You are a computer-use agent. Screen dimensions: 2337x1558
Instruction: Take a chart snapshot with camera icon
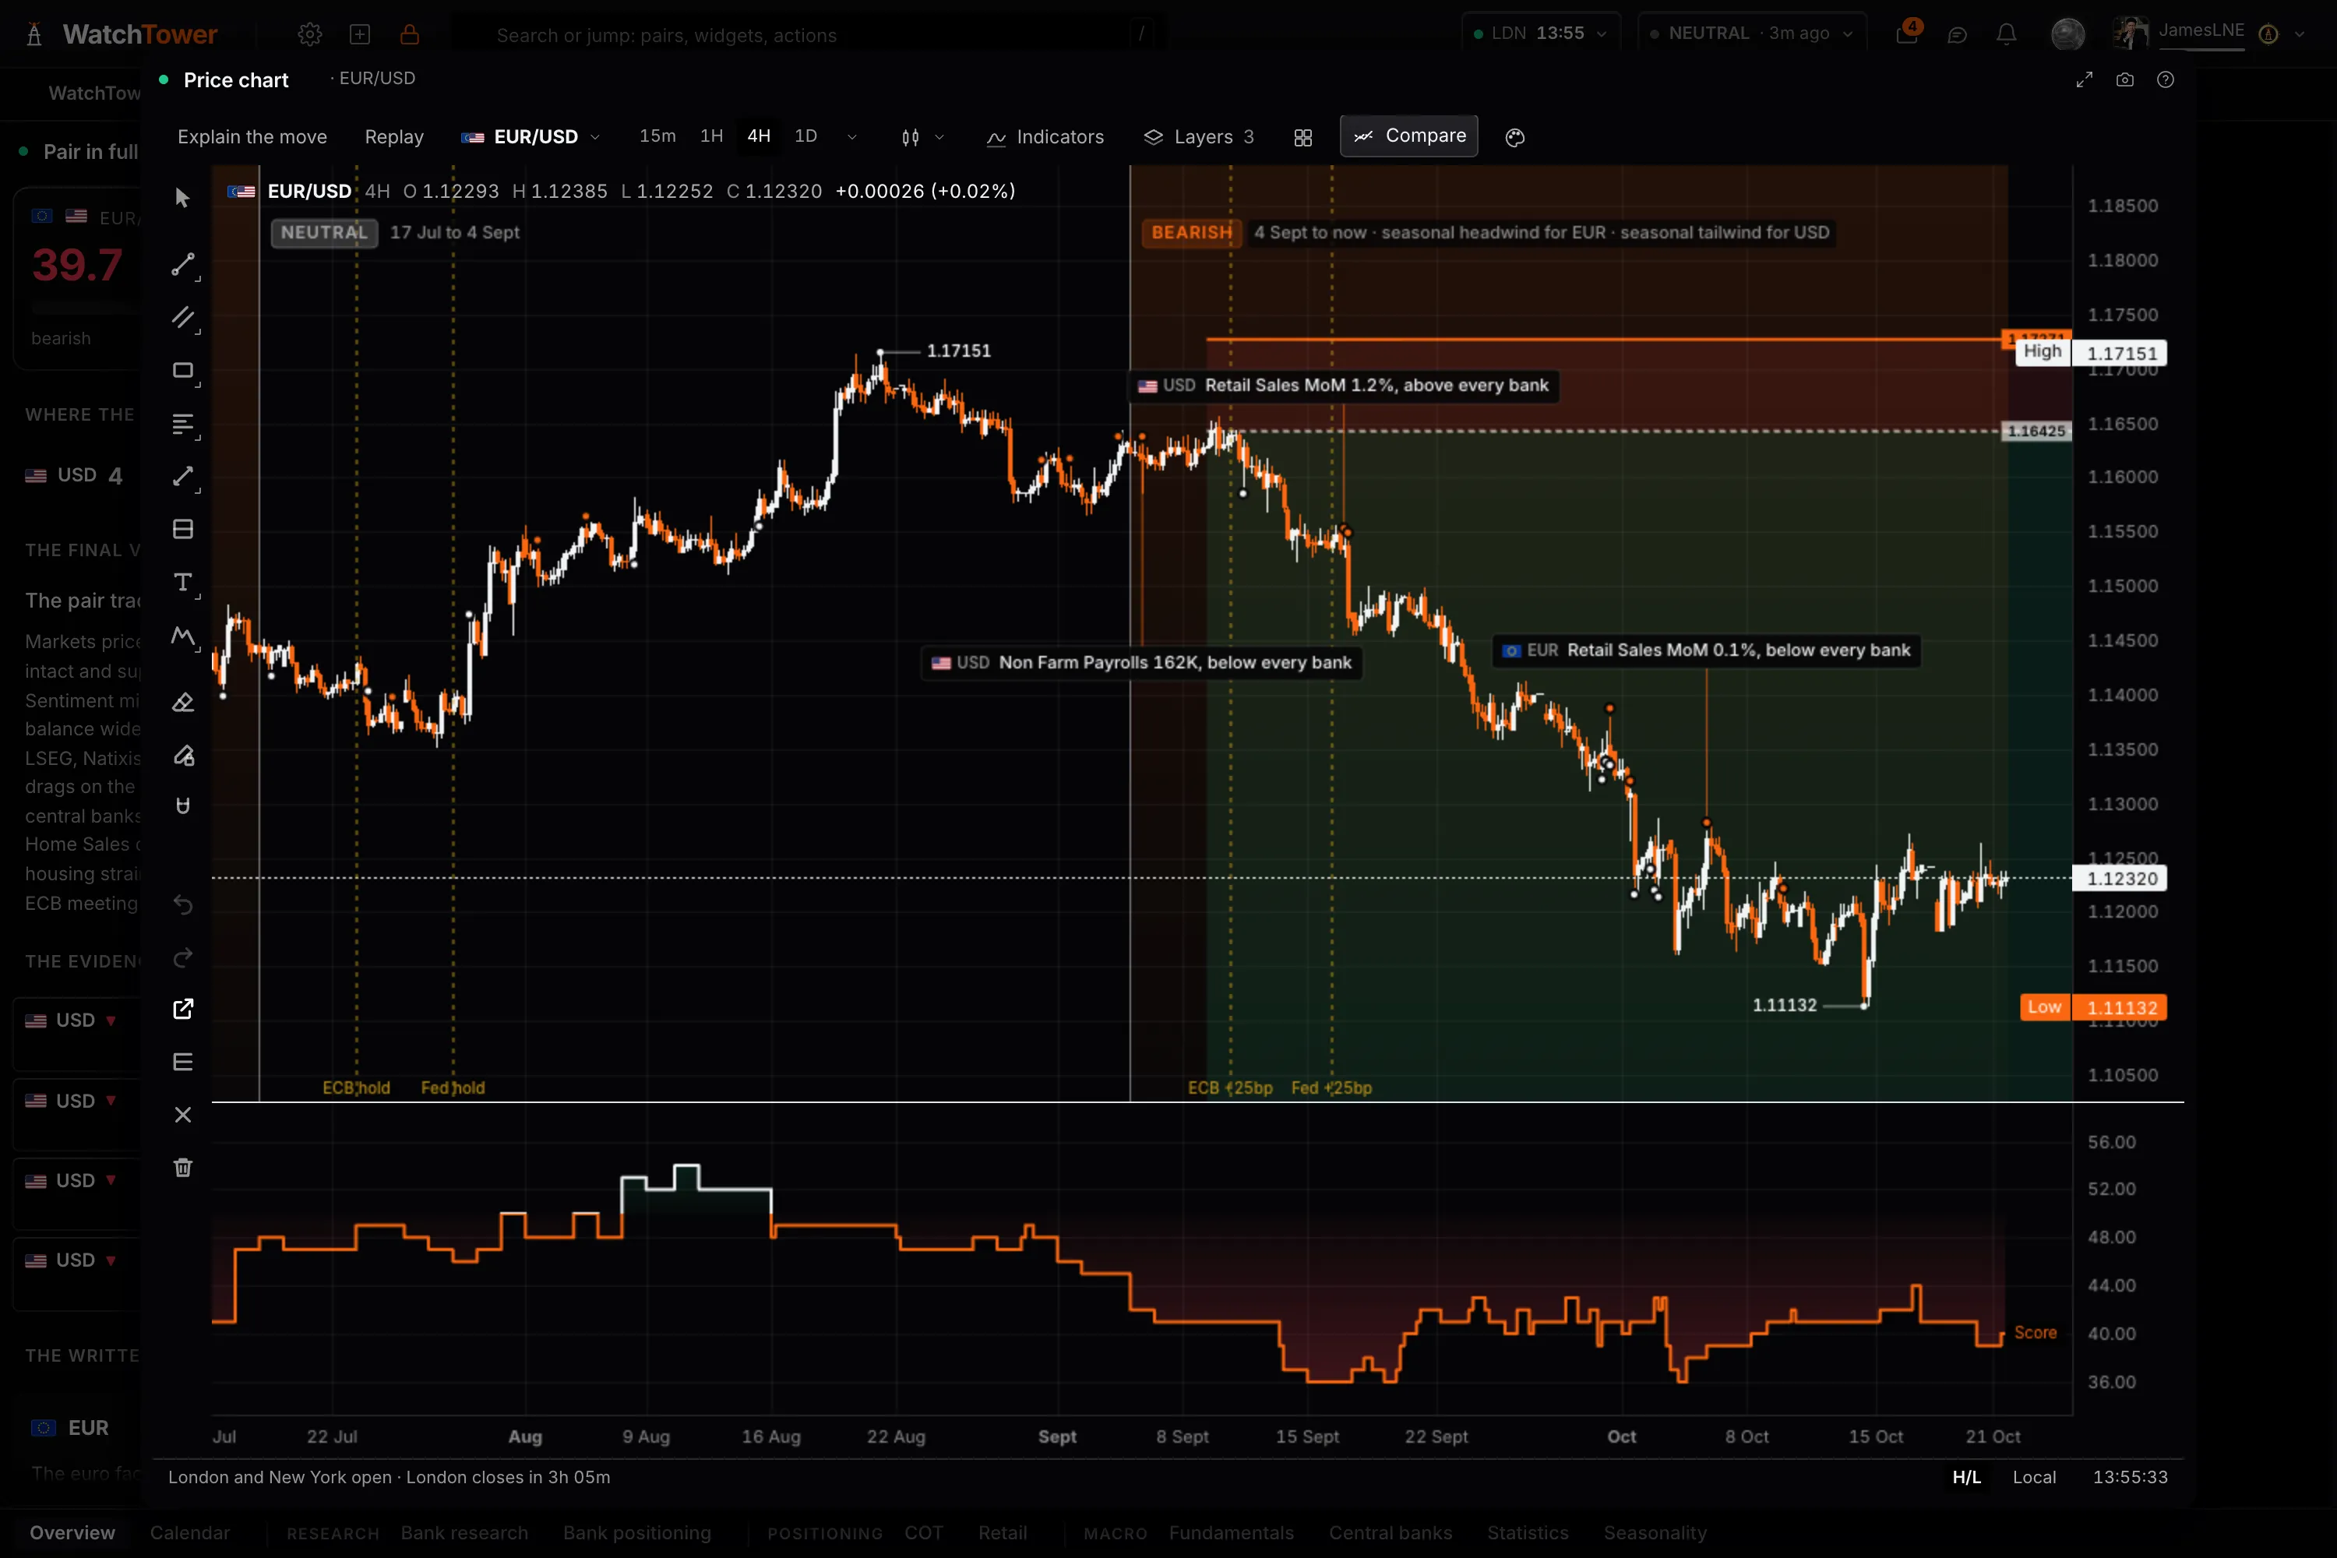[x=2125, y=79]
